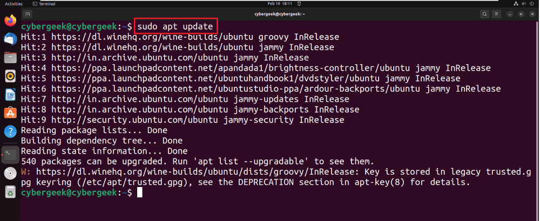Select the Terminal icon in dock
This screenshot has width=540, height=221.
coord(10,154)
